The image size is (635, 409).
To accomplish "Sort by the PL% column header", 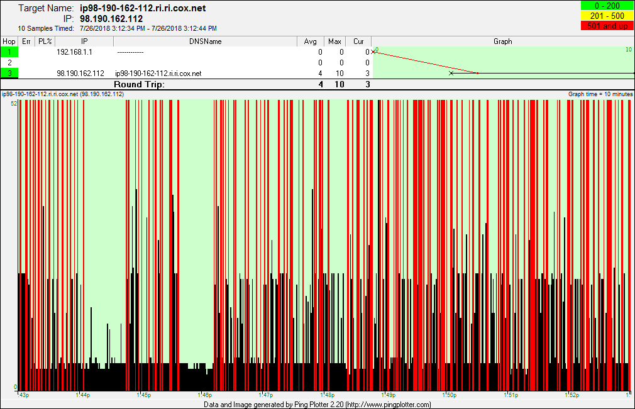I will (44, 41).
